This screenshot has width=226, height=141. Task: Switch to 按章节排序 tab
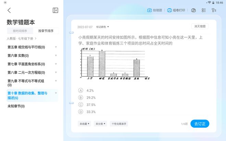(x=46, y=31)
